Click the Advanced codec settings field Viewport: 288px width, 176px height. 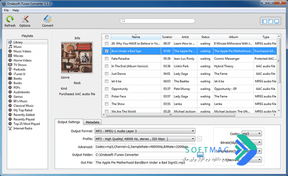[x=145, y=147]
